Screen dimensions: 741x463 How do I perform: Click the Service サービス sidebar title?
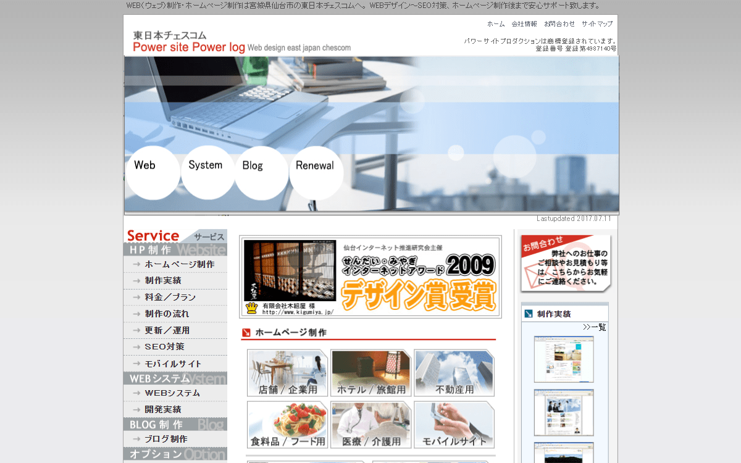(x=175, y=236)
